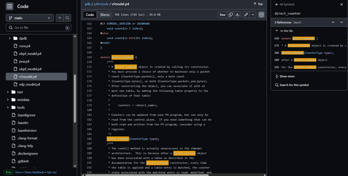Click the Beta badge
Image resolution: width=348 pixels, height=176 pixels.
coord(9,172)
